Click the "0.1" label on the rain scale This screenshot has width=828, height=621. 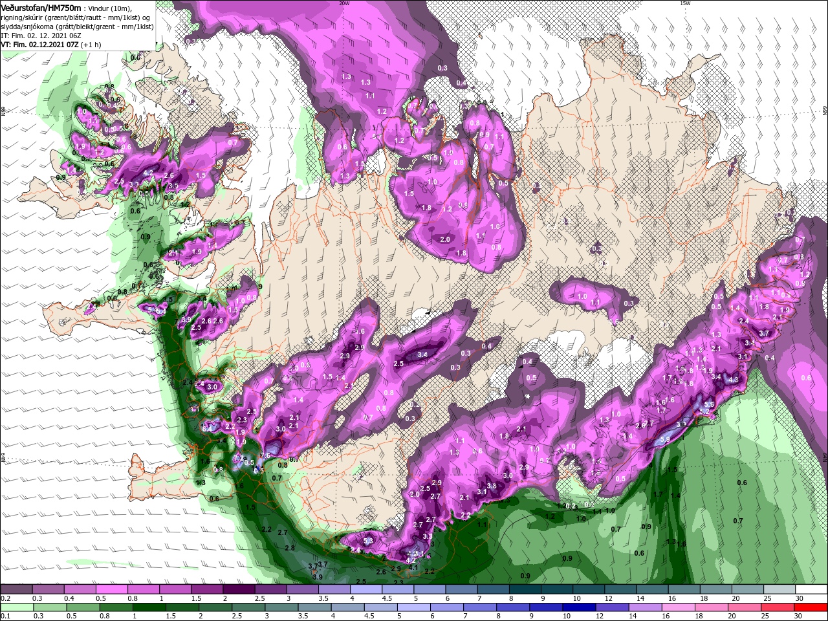tap(6, 616)
